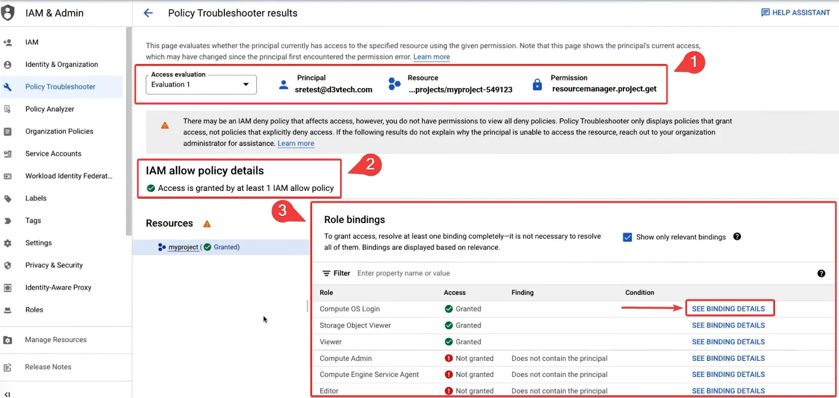Open the Help Assistant panel
This screenshot has width=839, height=398.
795,13
